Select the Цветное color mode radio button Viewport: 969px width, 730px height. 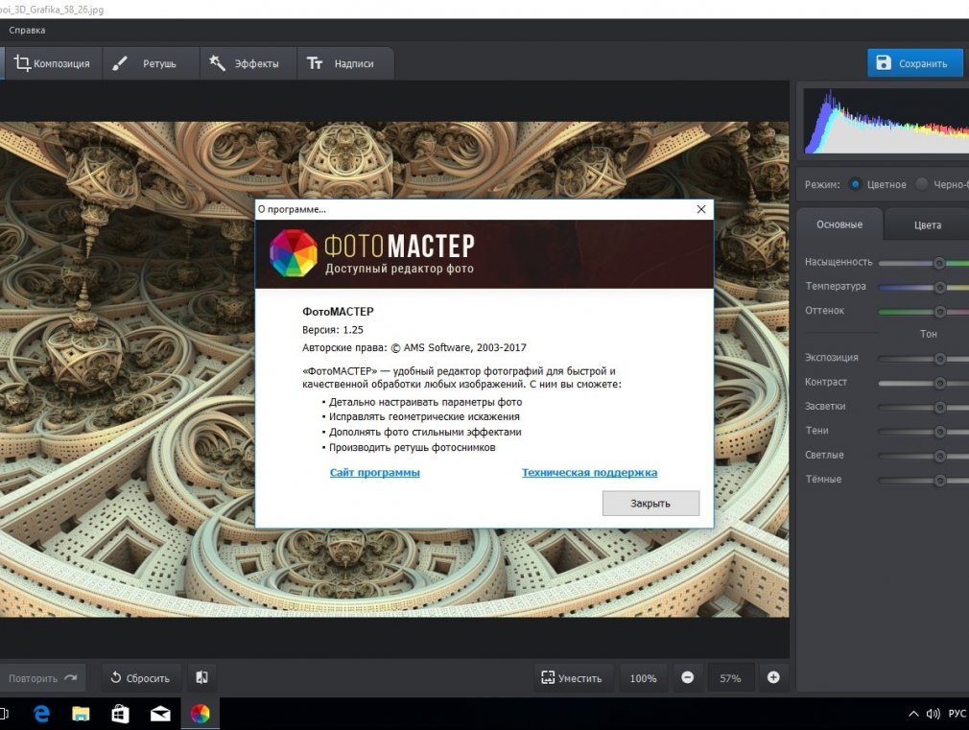tap(856, 184)
